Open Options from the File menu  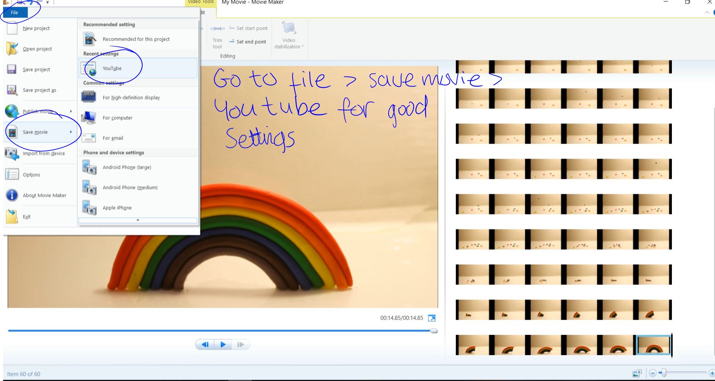40,174
